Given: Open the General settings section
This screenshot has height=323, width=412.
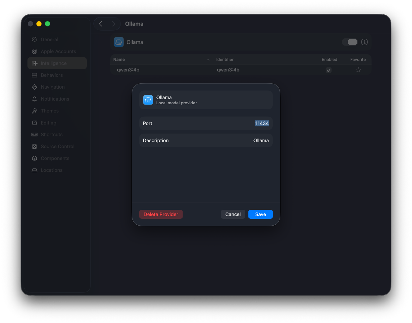Looking at the screenshot, I should pos(49,39).
